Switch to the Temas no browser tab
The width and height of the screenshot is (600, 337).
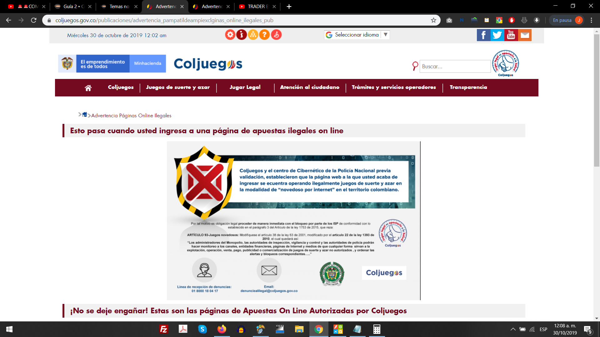tap(119, 7)
